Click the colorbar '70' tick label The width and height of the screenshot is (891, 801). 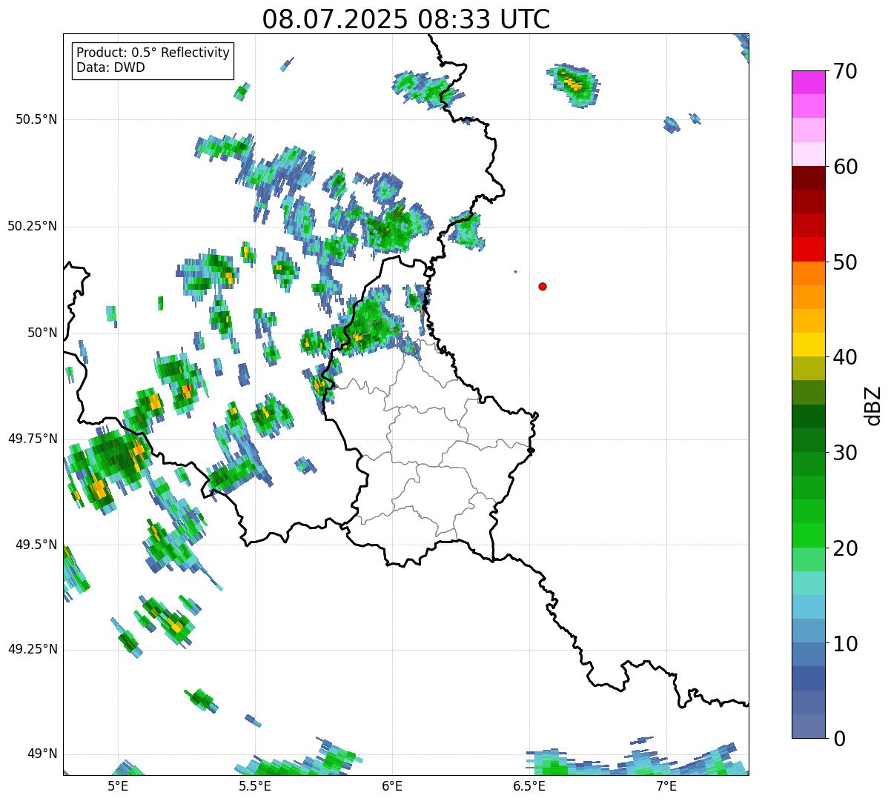[845, 71]
